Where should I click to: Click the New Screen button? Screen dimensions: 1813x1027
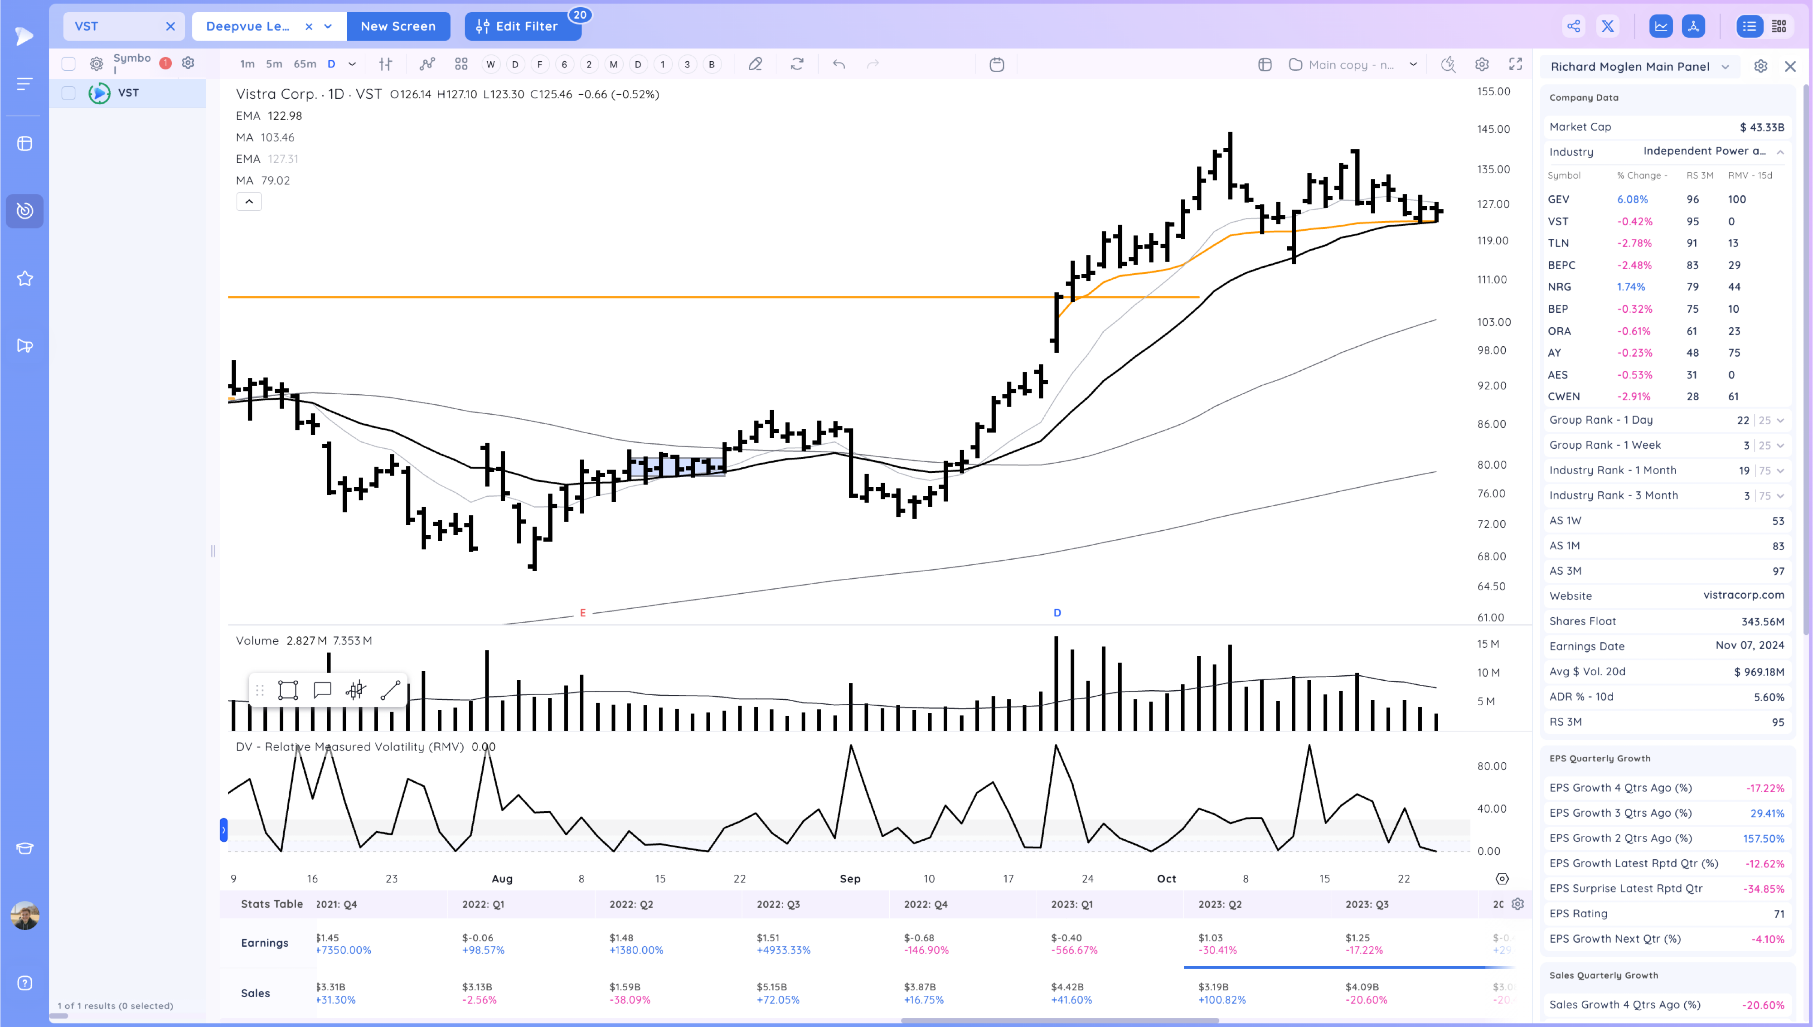398,26
